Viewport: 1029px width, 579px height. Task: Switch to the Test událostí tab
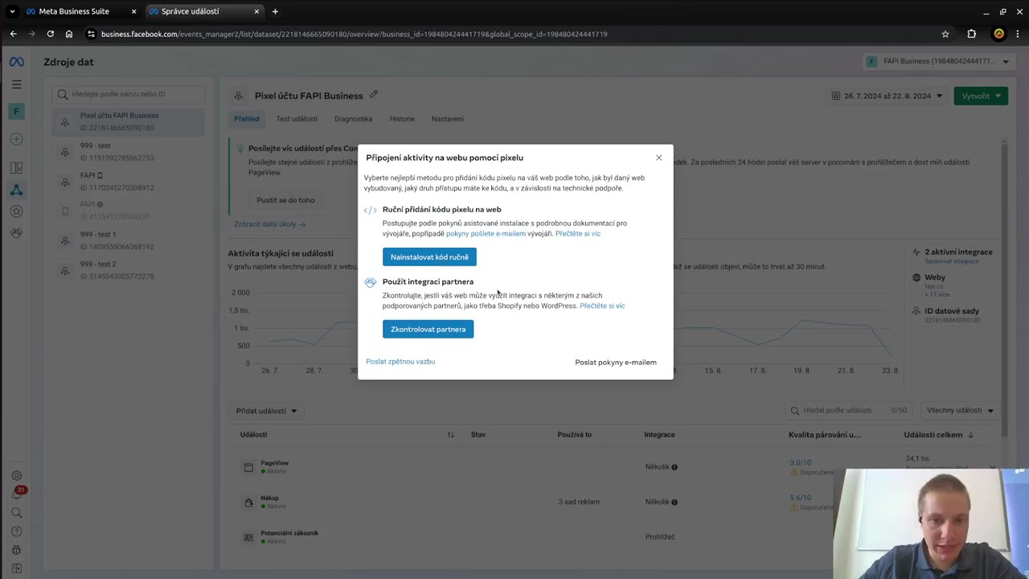[297, 119]
